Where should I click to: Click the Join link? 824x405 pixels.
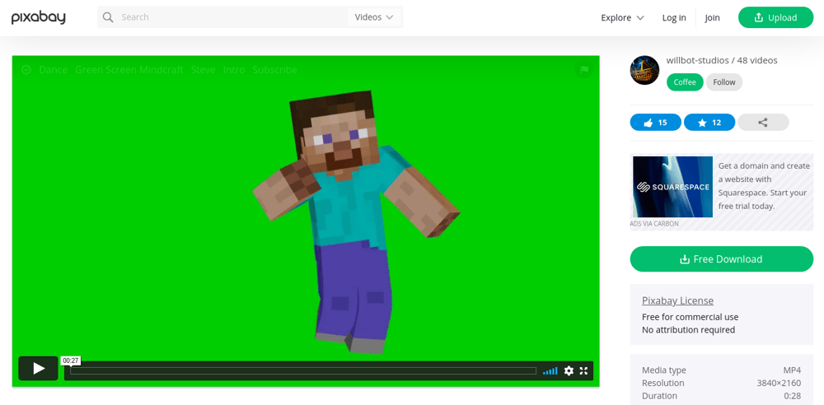712,18
